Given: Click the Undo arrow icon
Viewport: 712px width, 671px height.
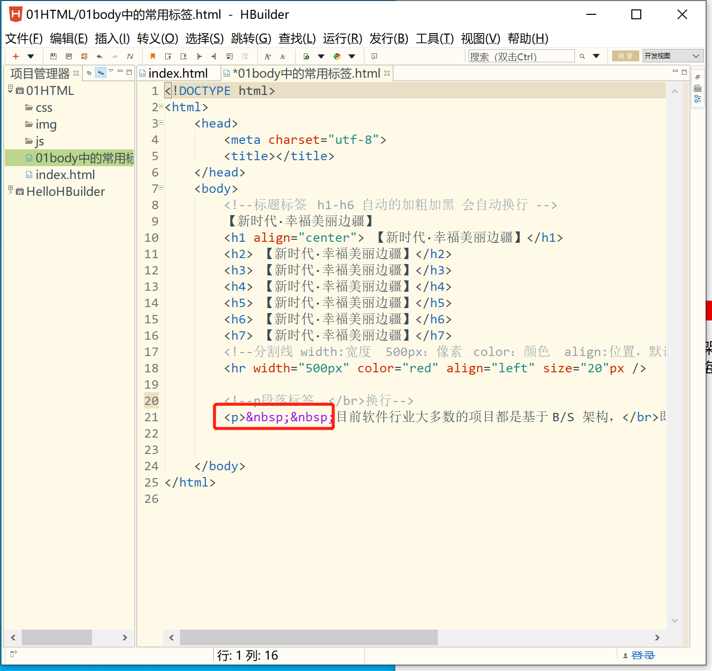Looking at the screenshot, I should coord(99,56).
